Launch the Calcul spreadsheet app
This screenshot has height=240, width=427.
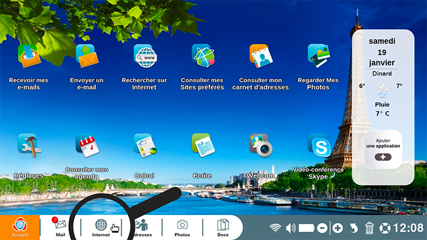coord(145,145)
